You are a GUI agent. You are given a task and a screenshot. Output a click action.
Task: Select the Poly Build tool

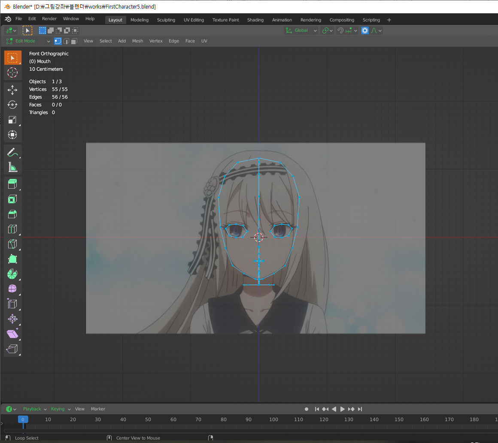pos(13,259)
